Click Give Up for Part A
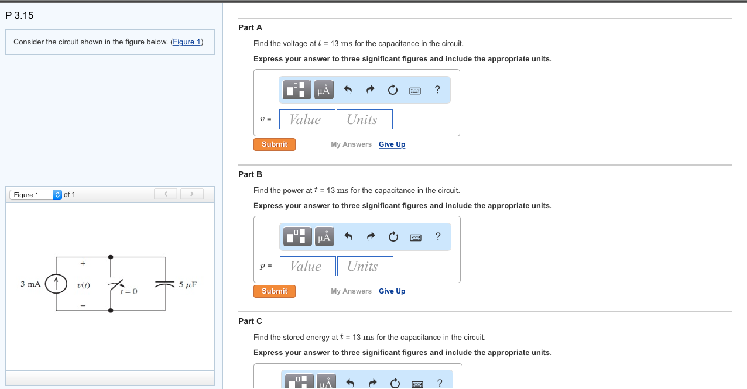The width and height of the screenshot is (747, 389). click(x=392, y=144)
